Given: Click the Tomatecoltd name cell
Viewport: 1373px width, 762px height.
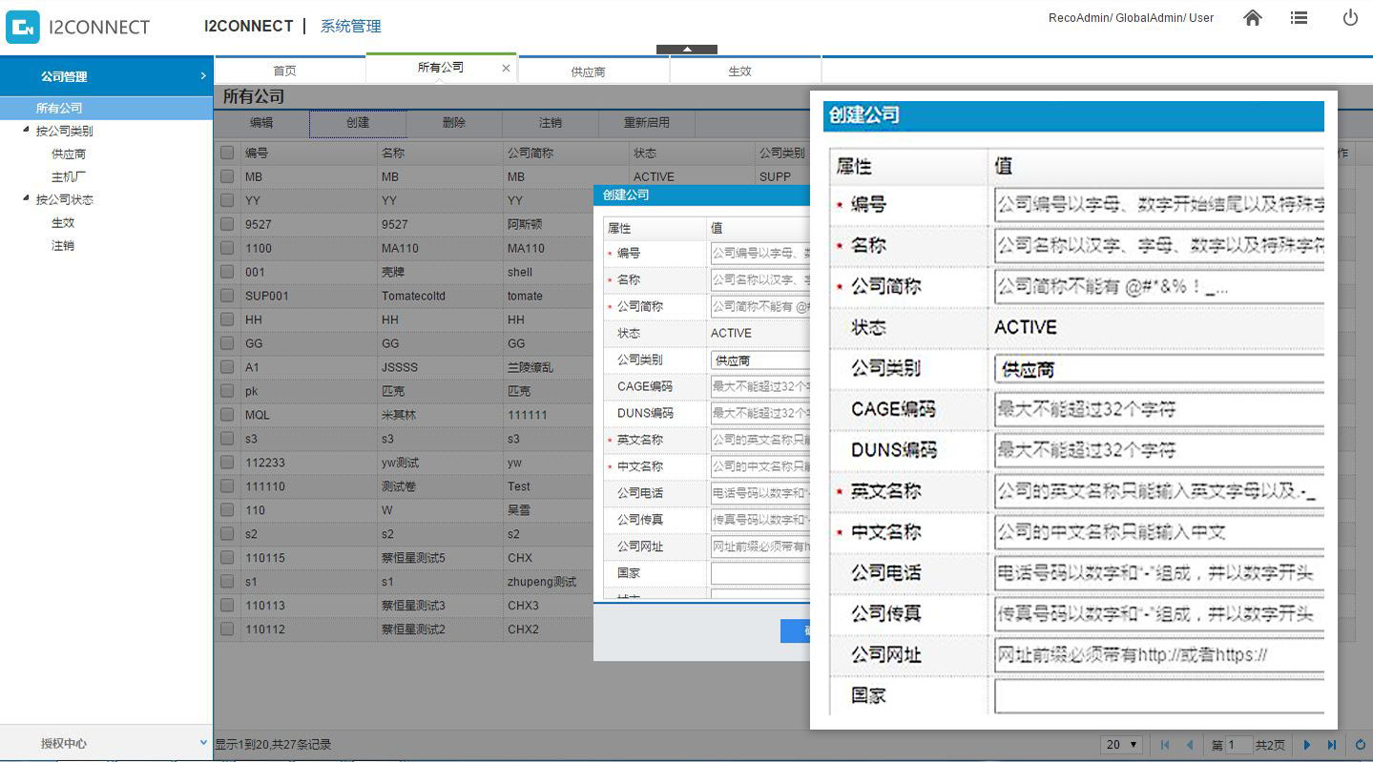Looking at the screenshot, I should pos(413,296).
